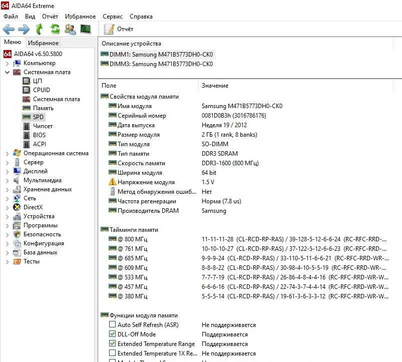The image size is (402, 362).
Task: Click the ACPI icon in tree
Action: (27, 144)
